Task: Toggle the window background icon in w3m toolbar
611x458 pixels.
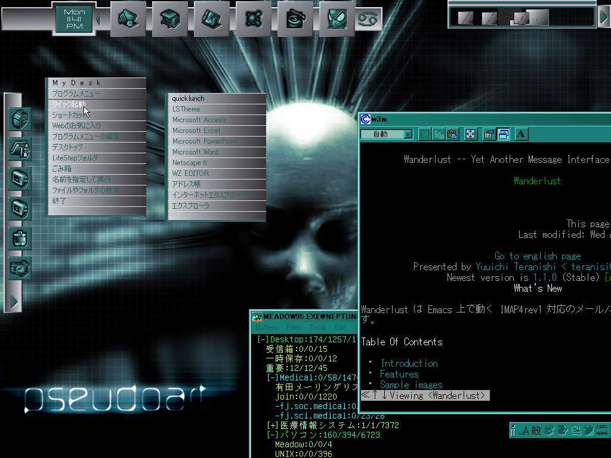Action: pyautogui.click(x=503, y=134)
